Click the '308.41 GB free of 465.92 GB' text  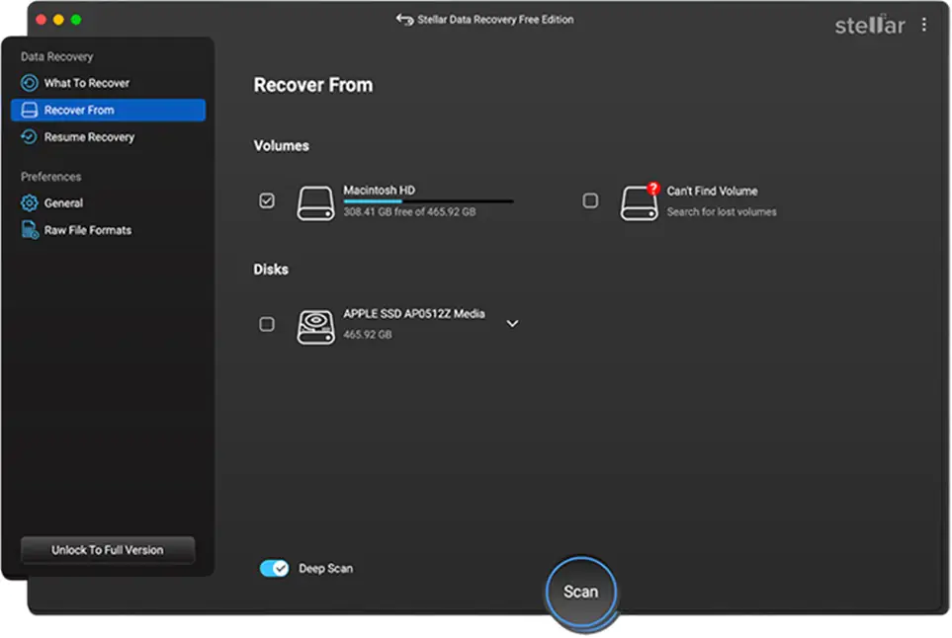410,212
